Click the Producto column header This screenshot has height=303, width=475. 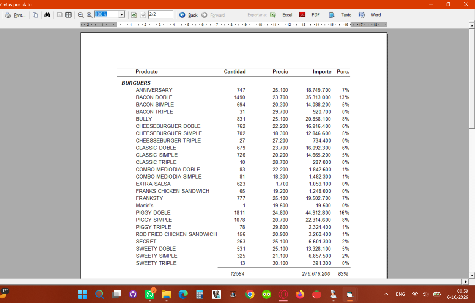click(146, 72)
